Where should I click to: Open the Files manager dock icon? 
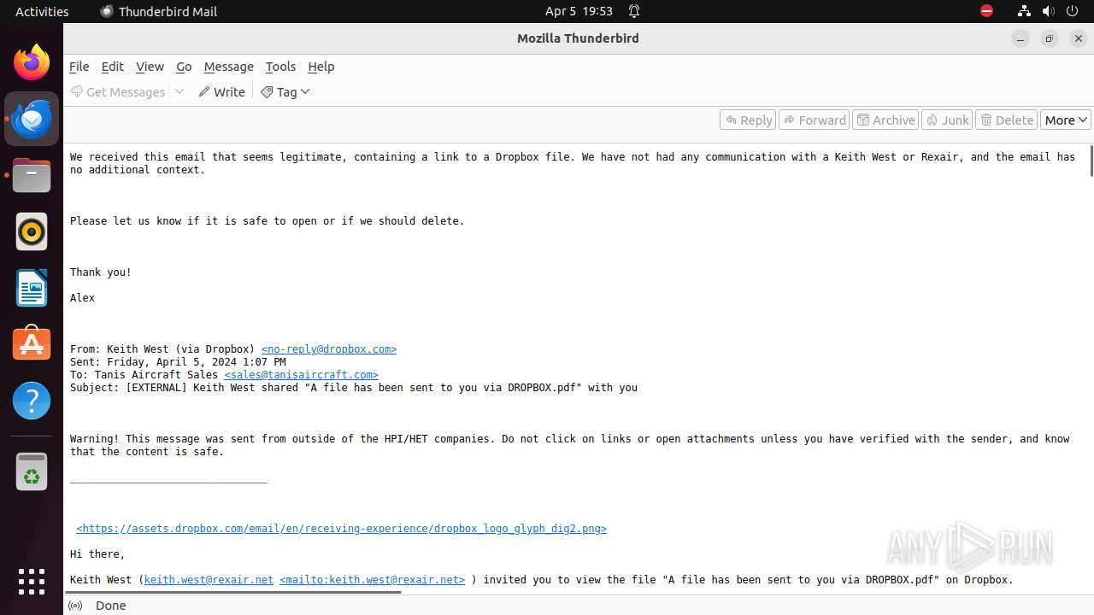(x=32, y=175)
